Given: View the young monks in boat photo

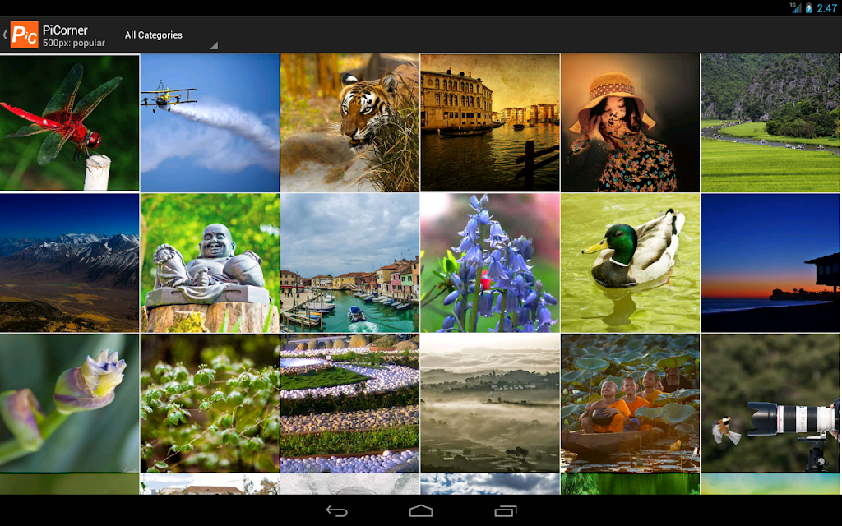Looking at the screenshot, I should [630, 403].
